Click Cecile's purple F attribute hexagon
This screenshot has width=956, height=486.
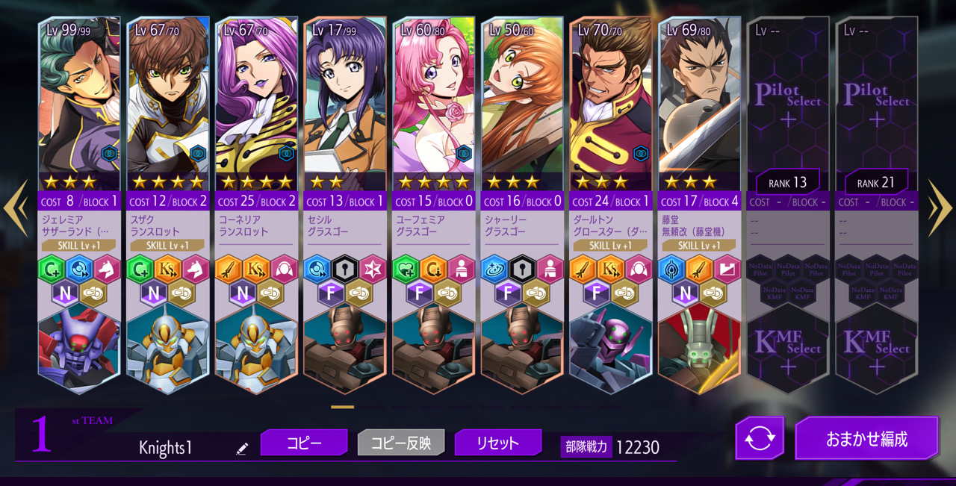[x=331, y=293]
